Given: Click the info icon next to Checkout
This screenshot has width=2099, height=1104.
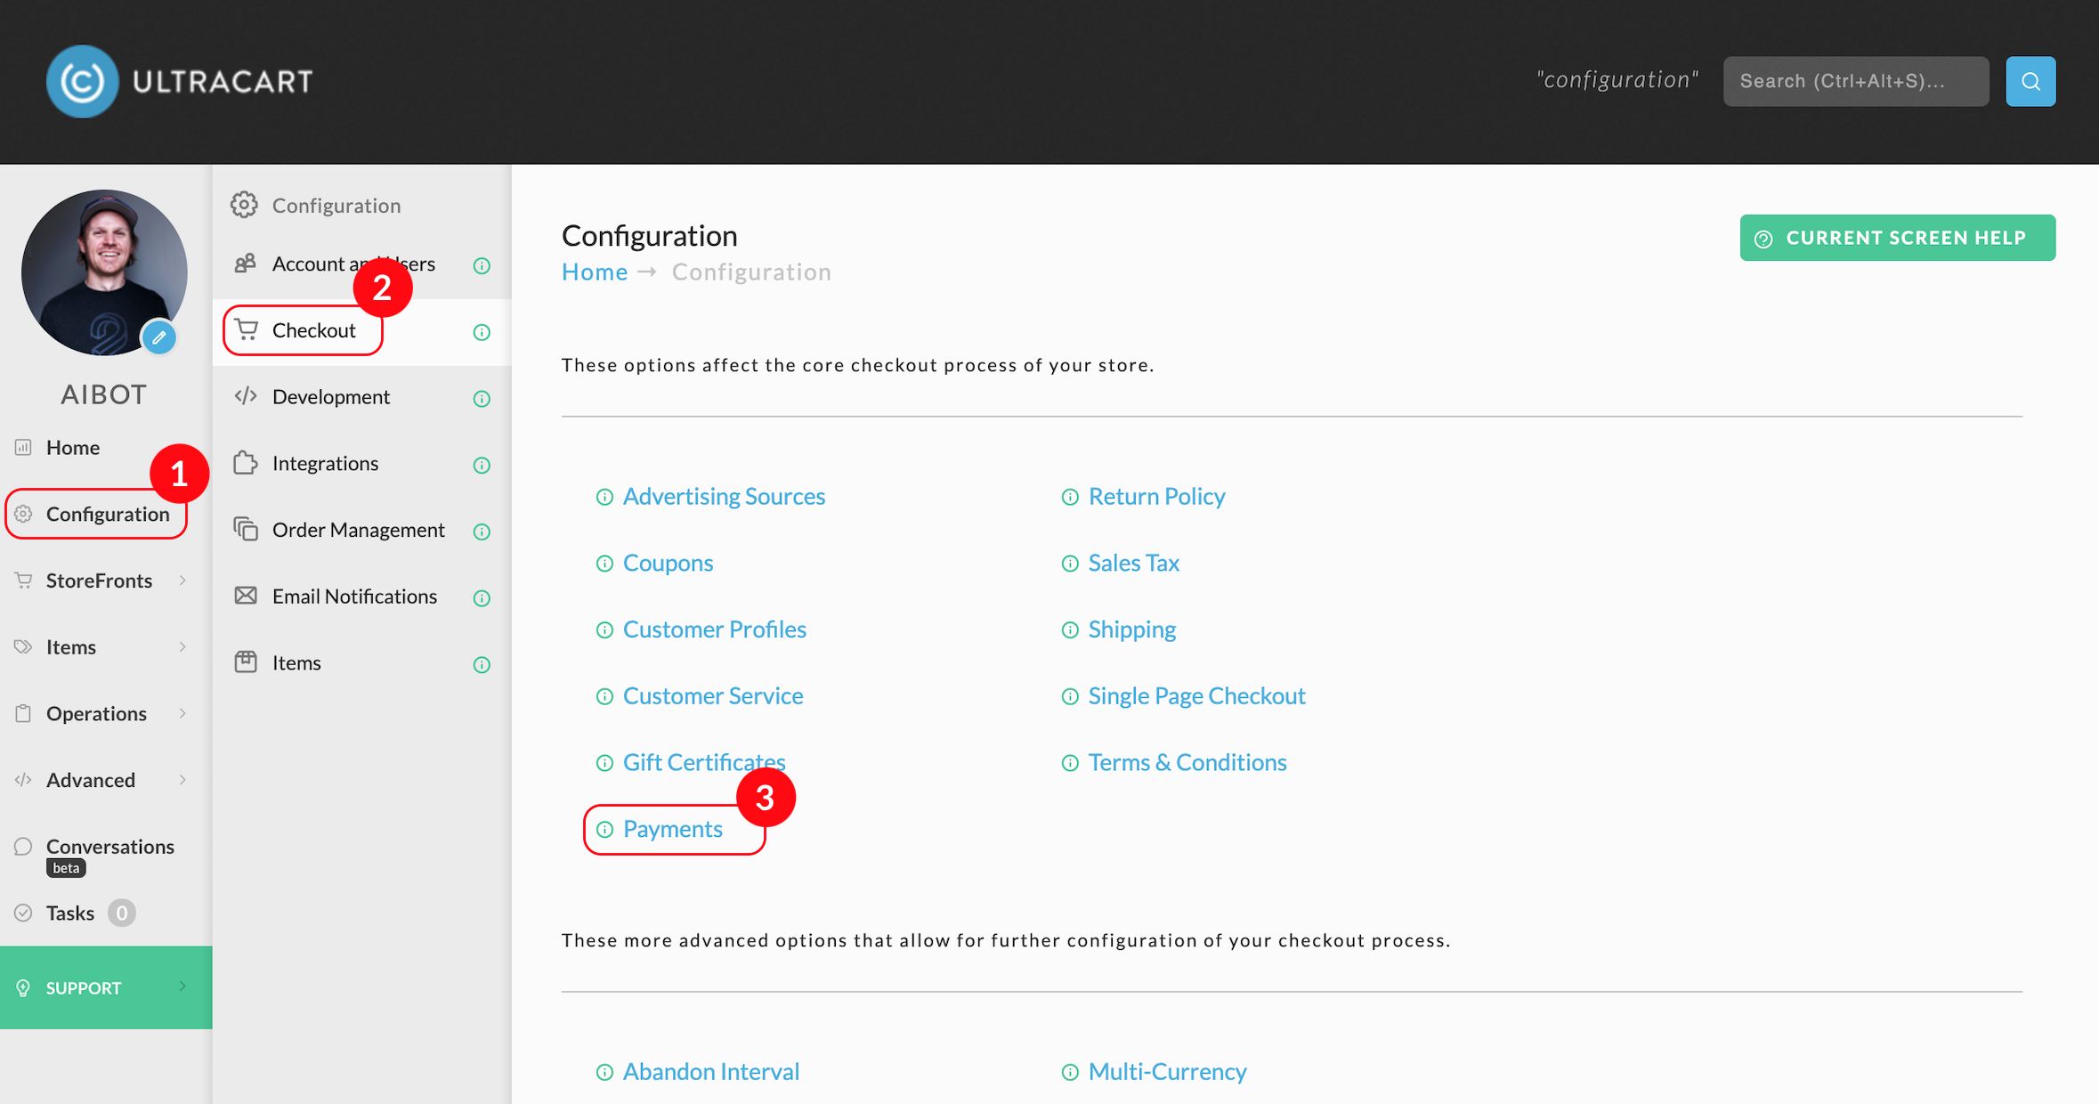Looking at the screenshot, I should tap(482, 332).
